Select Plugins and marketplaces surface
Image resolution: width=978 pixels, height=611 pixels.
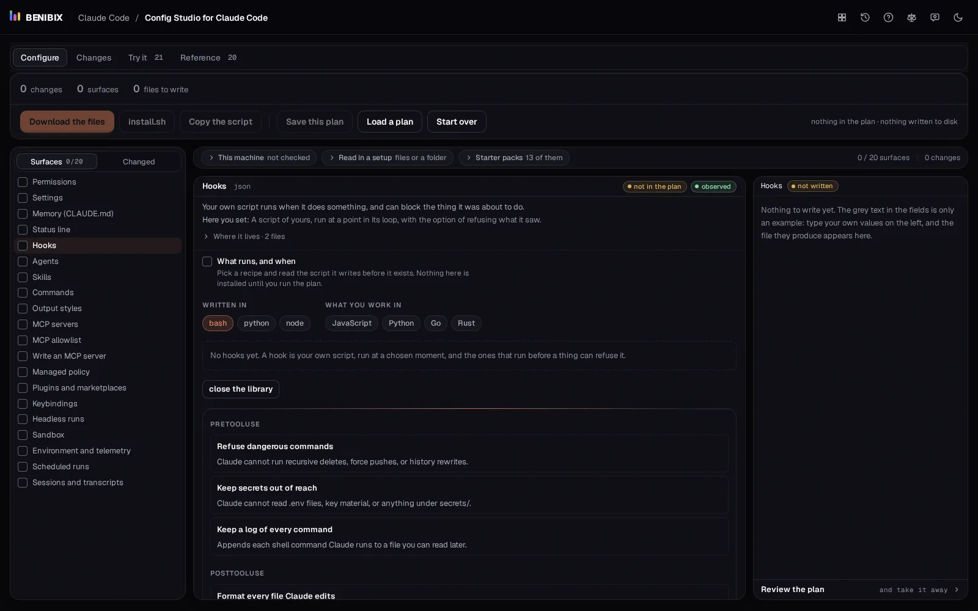98,388
